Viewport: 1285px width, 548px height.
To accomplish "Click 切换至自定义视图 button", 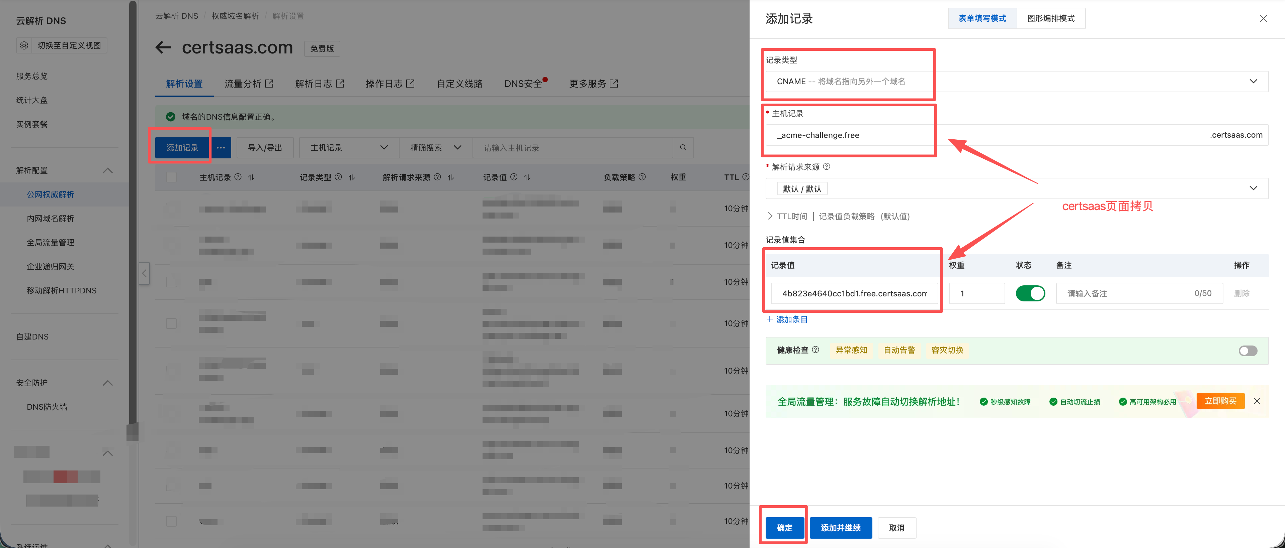I will [69, 45].
